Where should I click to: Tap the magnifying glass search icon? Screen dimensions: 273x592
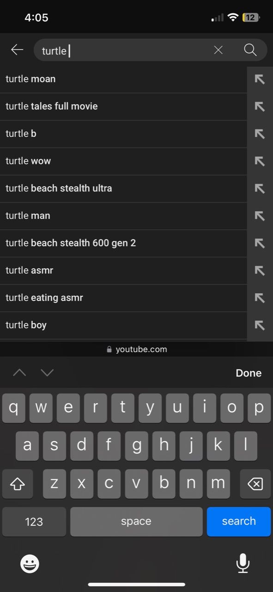250,50
